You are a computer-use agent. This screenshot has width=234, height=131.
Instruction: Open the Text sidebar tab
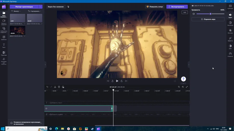4,46
